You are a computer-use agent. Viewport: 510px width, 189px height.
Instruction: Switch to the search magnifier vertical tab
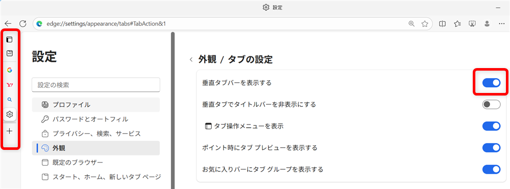9,100
